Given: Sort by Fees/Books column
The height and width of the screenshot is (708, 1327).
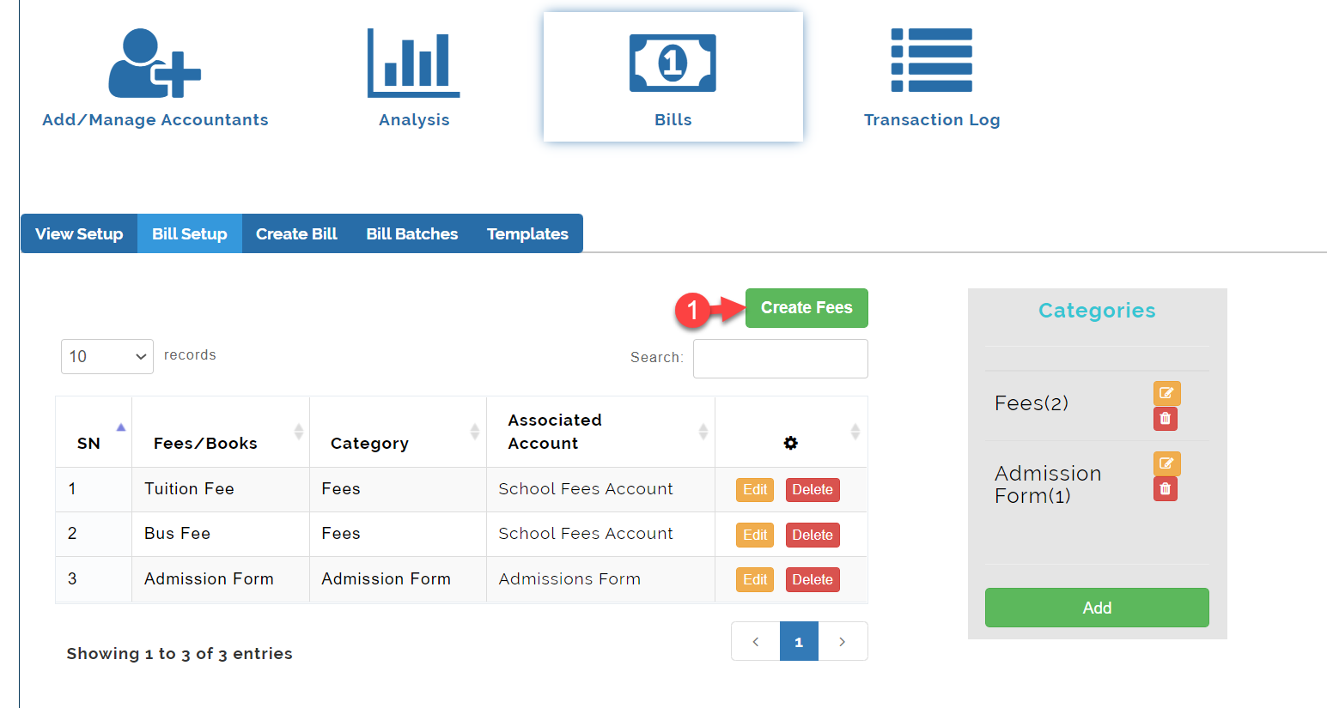Looking at the screenshot, I should click(221, 432).
